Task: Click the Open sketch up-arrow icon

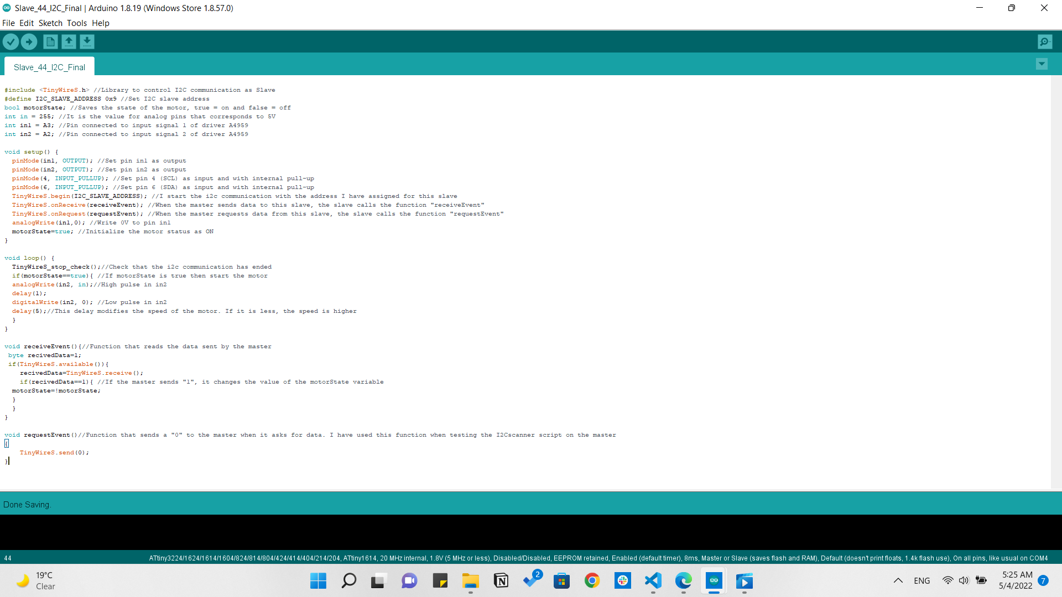Action: click(x=69, y=41)
